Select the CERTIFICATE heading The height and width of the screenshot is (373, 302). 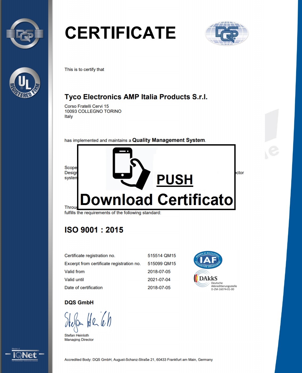click(120, 33)
